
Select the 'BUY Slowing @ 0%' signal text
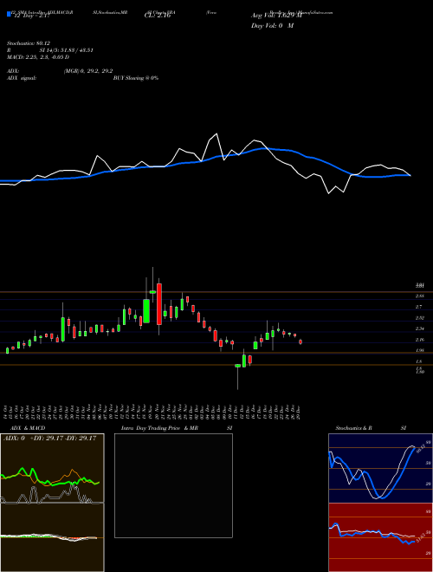pos(136,78)
